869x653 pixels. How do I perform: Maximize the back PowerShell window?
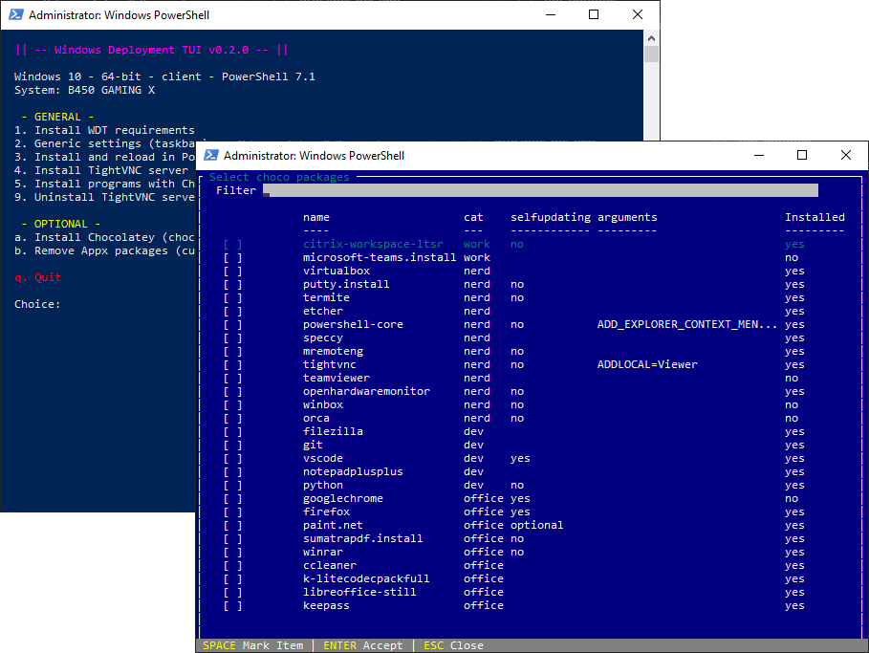594,14
